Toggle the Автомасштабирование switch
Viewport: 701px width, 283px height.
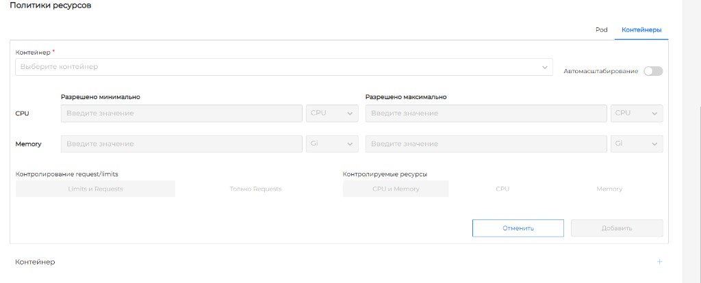pos(653,71)
